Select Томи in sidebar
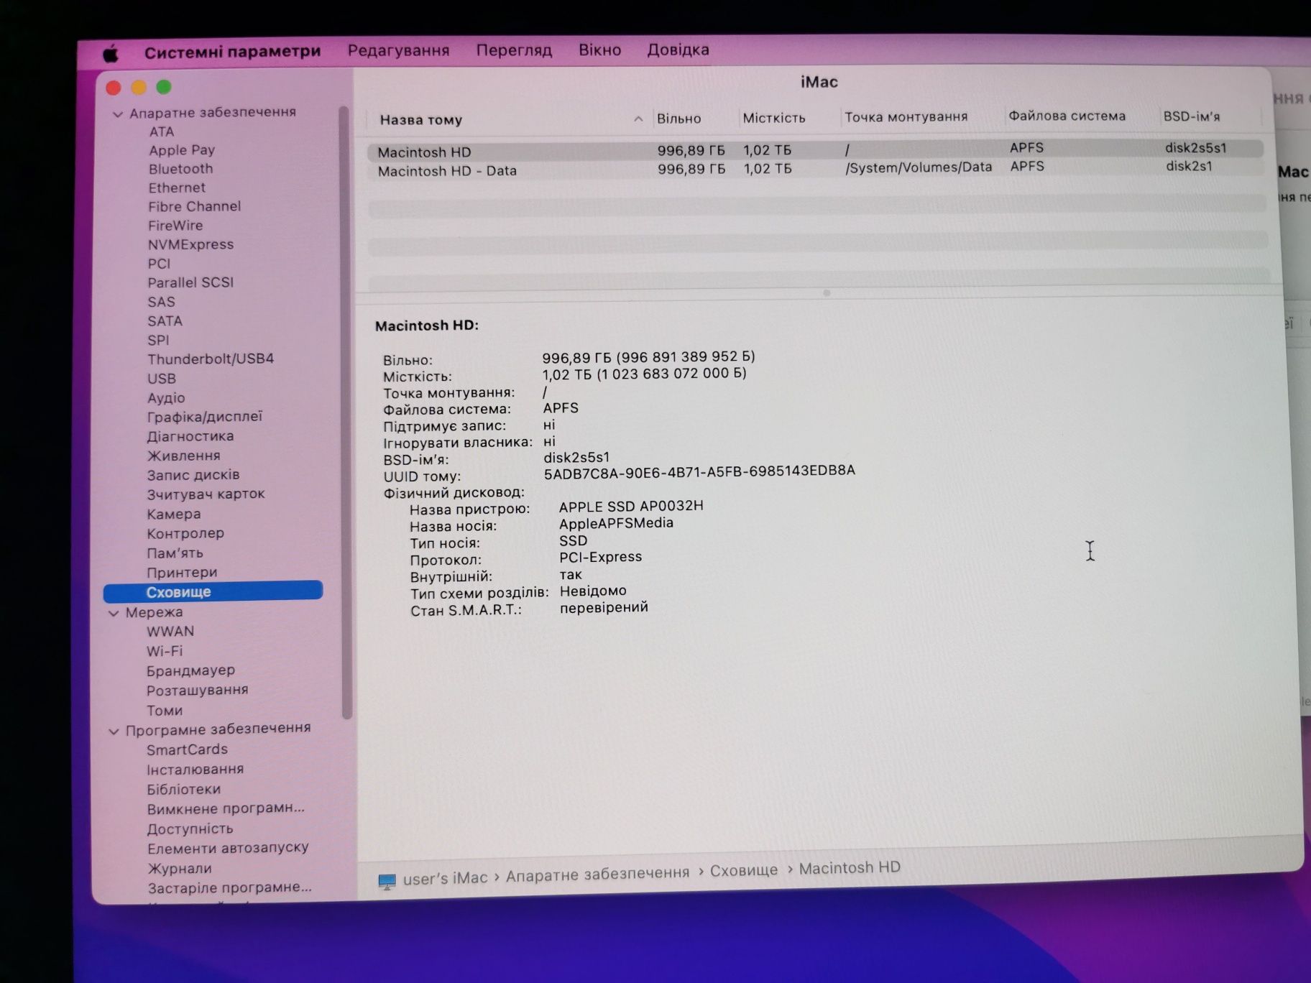This screenshot has height=983, width=1311. (165, 710)
